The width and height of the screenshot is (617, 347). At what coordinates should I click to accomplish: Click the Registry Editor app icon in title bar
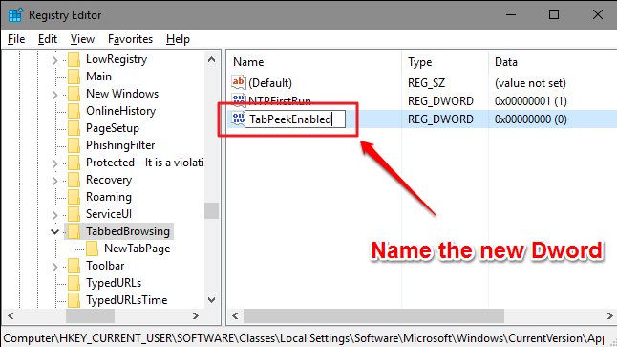coord(15,15)
